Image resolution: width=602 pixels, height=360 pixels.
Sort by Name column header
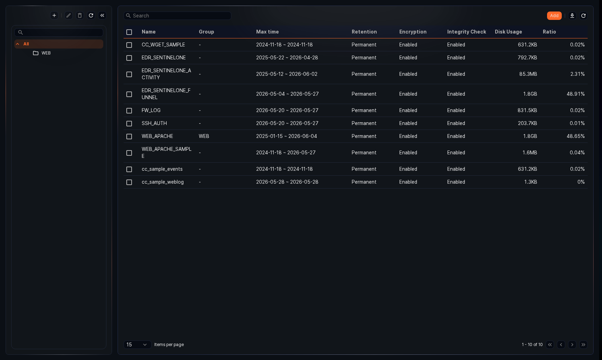pos(149,32)
